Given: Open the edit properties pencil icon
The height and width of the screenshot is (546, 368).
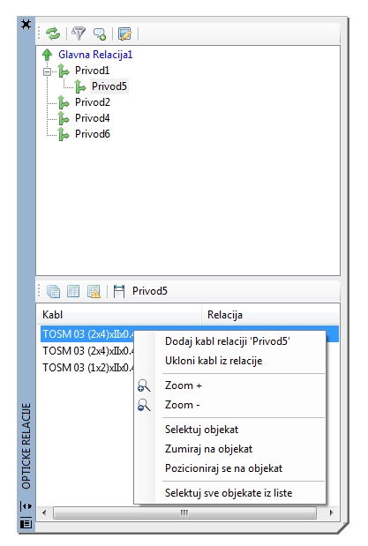Looking at the screenshot, I should click(x=124, y=34).
